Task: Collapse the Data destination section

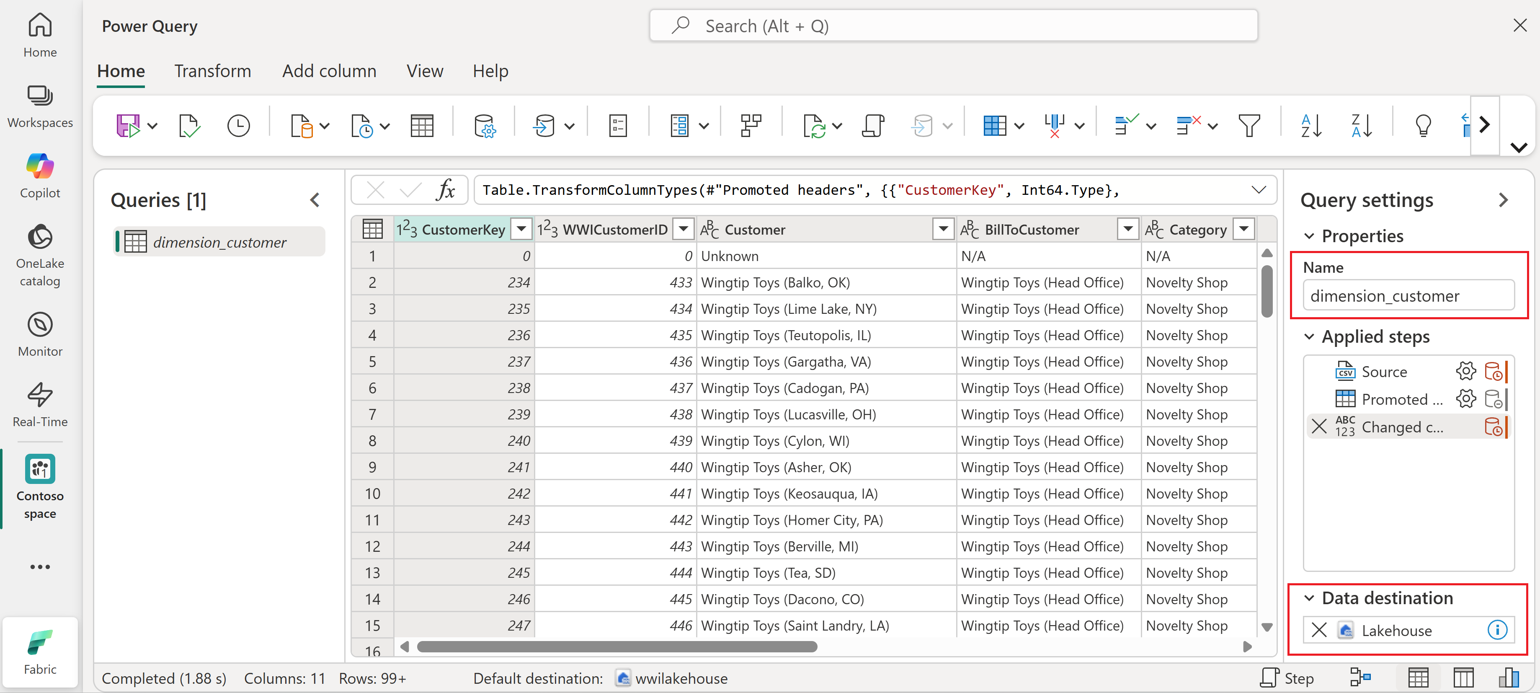Action: coord(1309,597)
